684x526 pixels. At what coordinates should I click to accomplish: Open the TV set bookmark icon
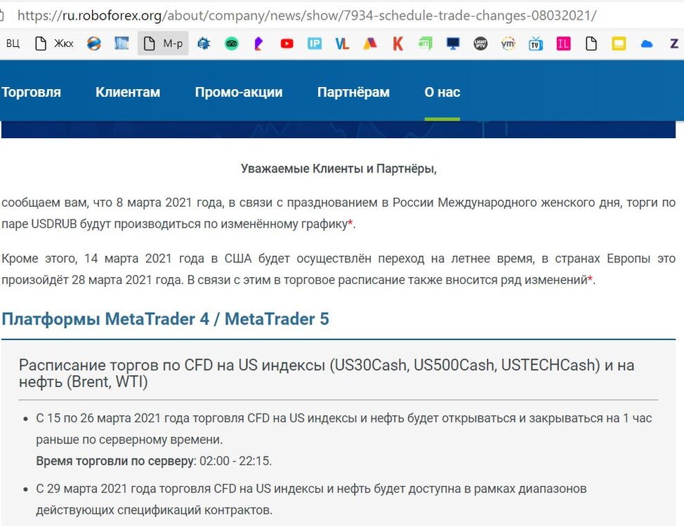[x=536, y=43]
